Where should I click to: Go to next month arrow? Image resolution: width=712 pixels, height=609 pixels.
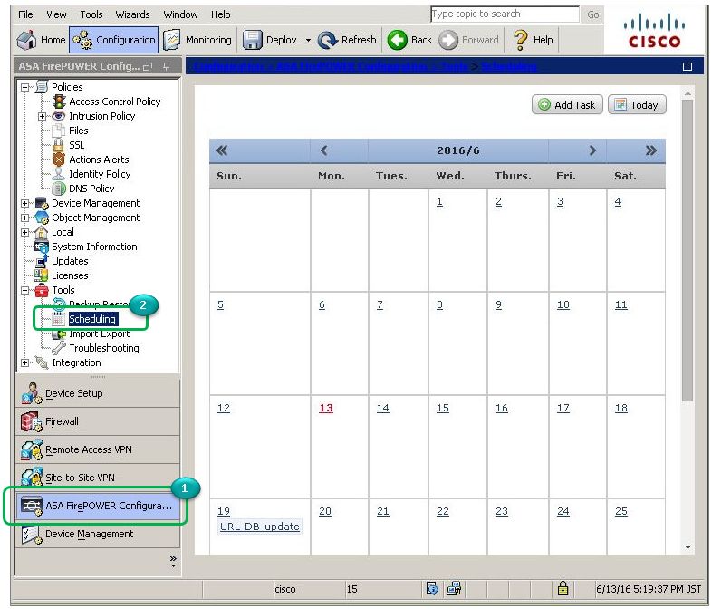point(592,150)
